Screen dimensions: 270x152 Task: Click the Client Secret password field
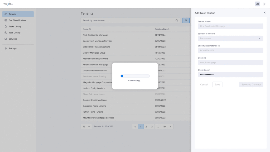click(x=230, y=75)
